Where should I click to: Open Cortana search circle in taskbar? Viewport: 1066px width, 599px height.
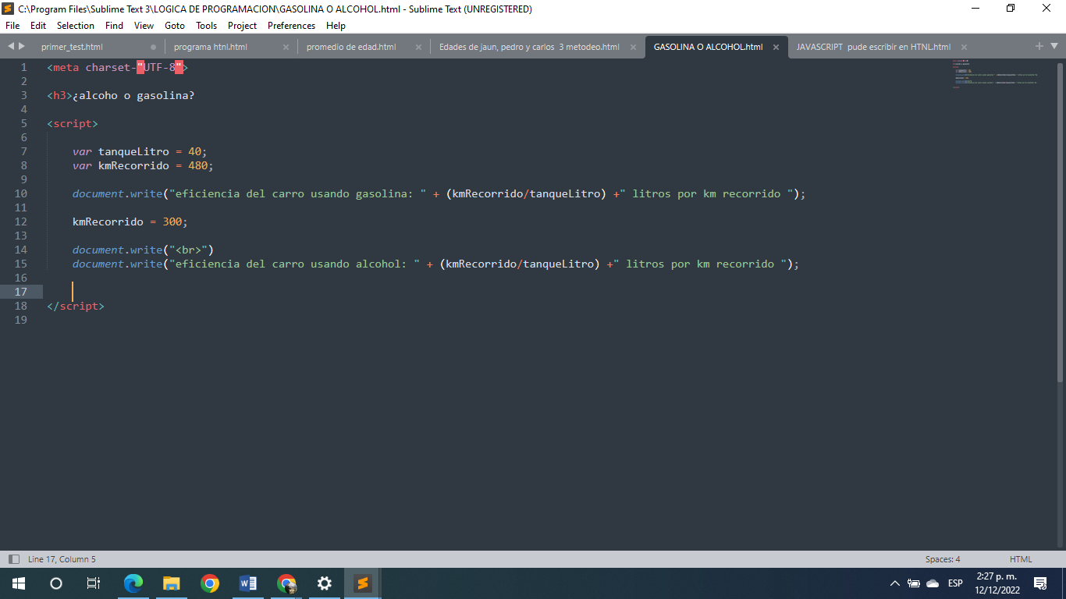(56, 583)
